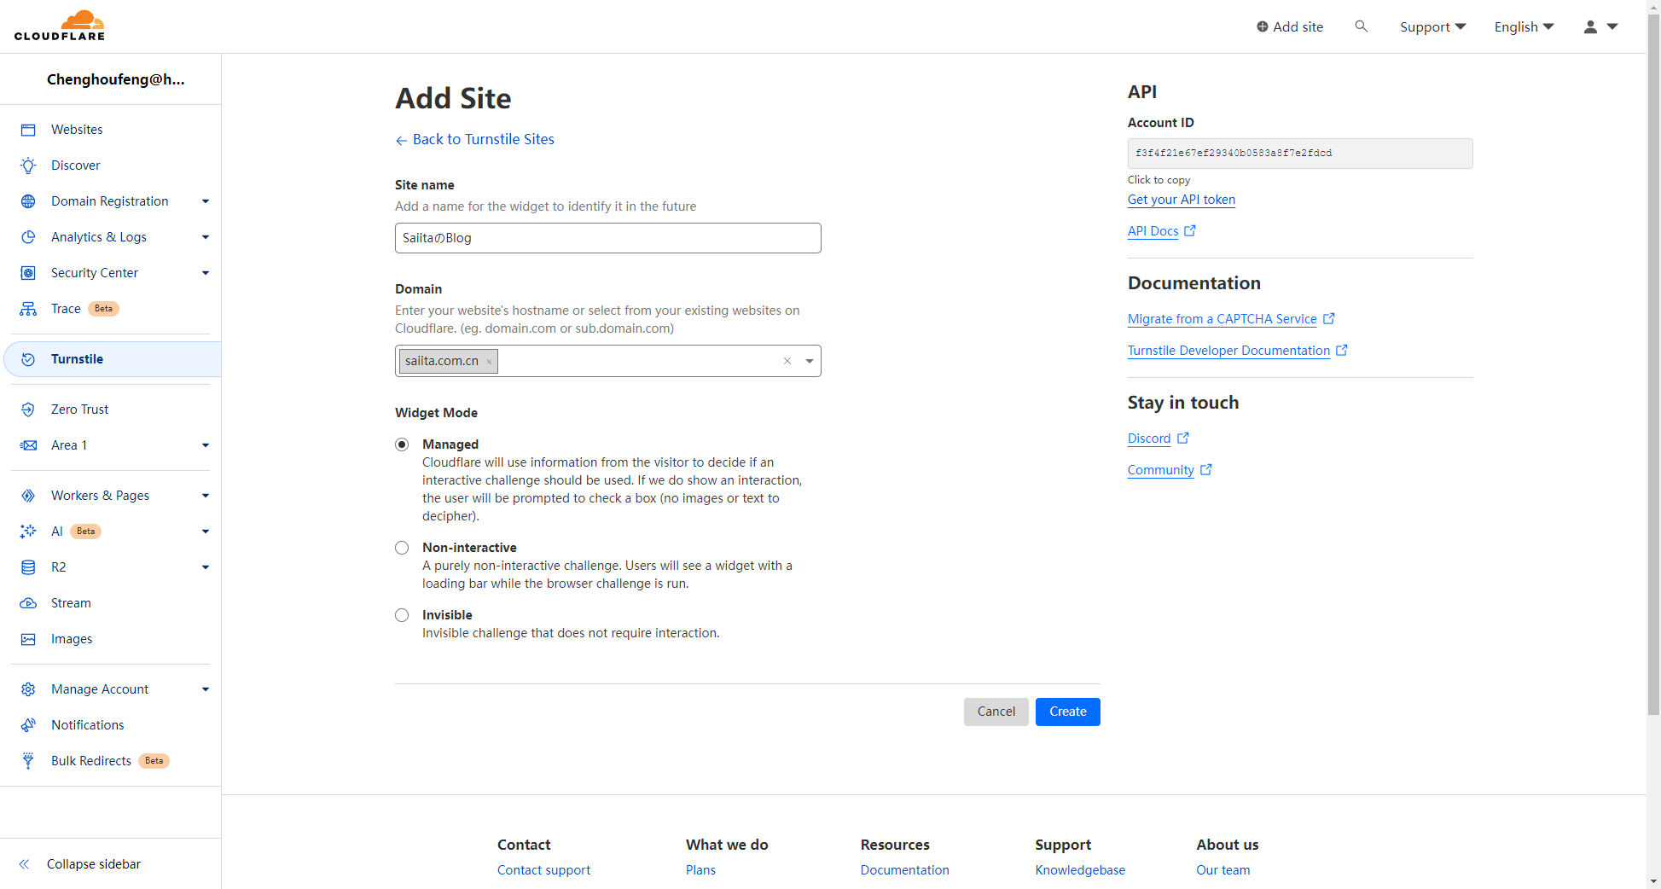The width and height of the screenshot is (1661, 889).
Task: Select the Managed widget mode
Action: tap(402, 444)
